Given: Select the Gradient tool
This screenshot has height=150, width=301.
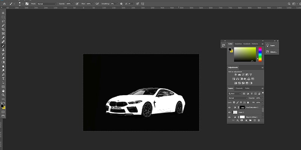Looking at the screenshot, I should (3, 62).
